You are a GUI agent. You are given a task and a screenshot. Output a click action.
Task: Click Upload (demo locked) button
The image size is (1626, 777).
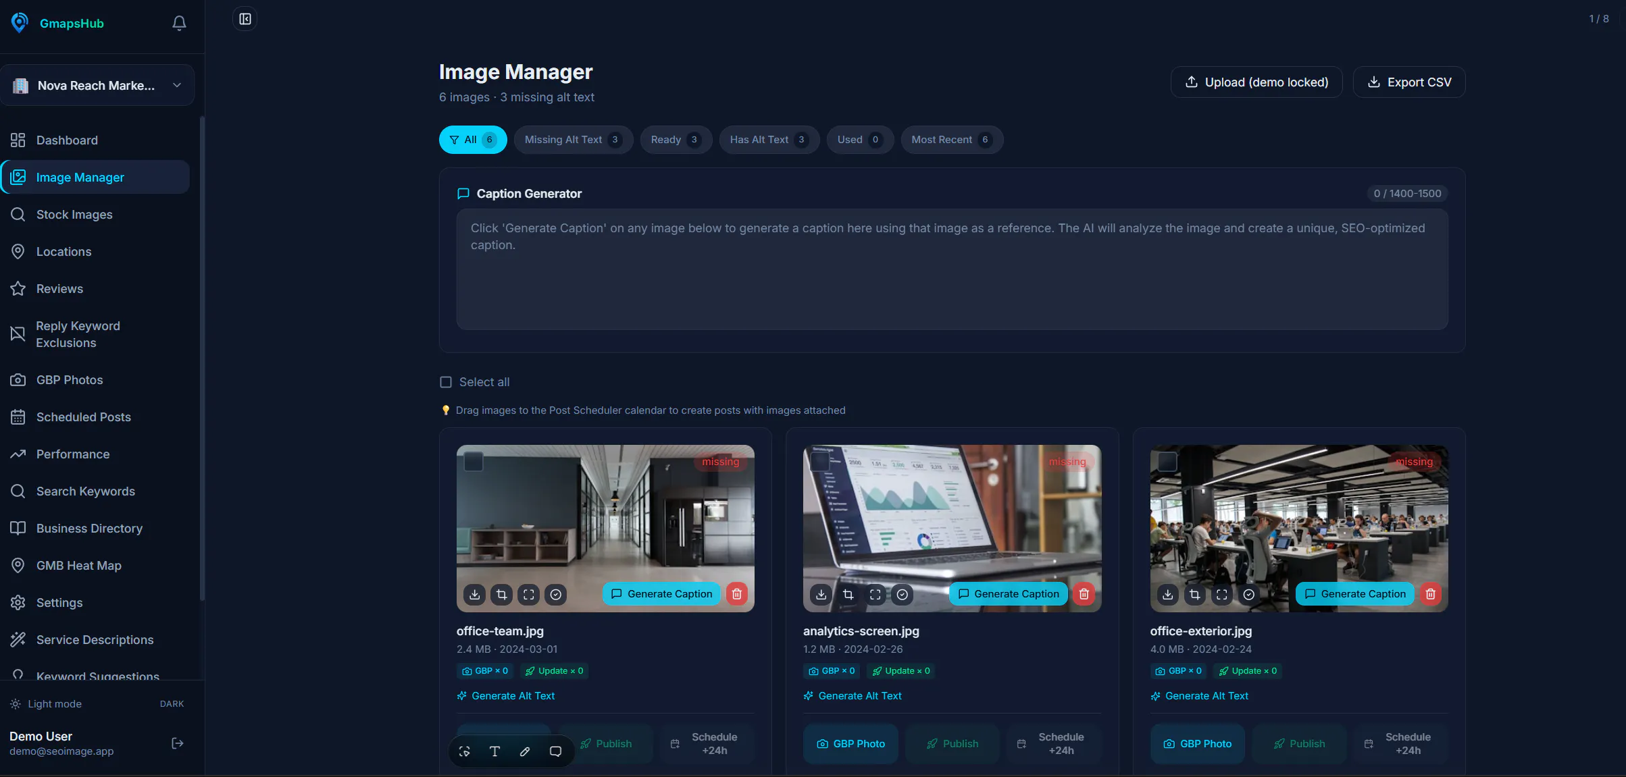coord(1256,82)
